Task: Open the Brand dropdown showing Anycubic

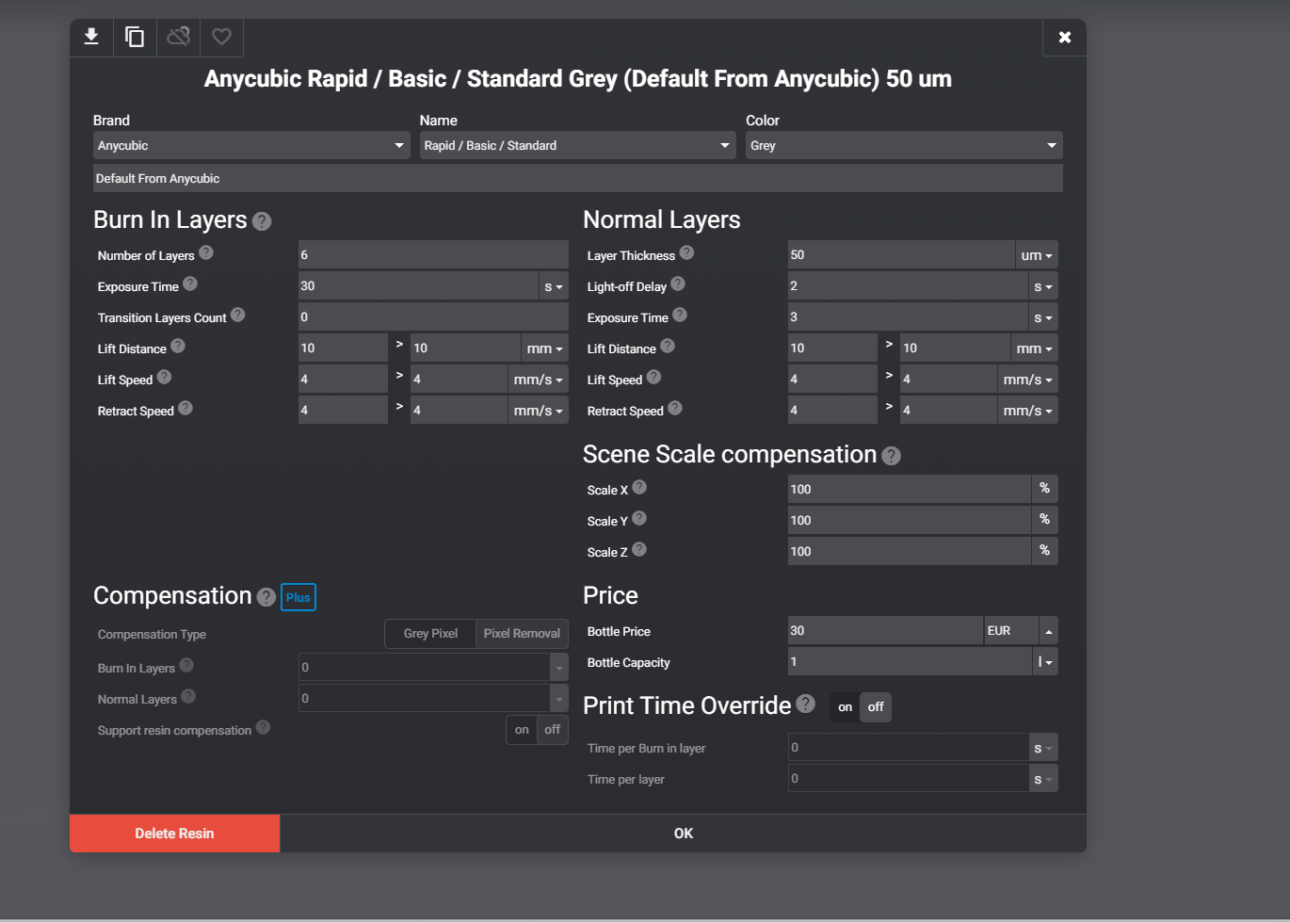Action: (251, 146)
